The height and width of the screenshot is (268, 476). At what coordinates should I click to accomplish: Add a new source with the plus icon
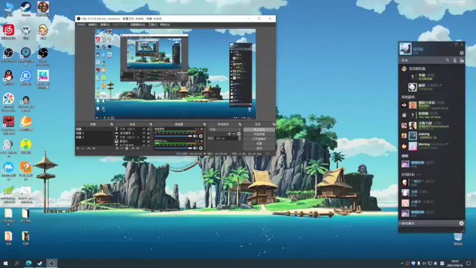tap(117, 148)
